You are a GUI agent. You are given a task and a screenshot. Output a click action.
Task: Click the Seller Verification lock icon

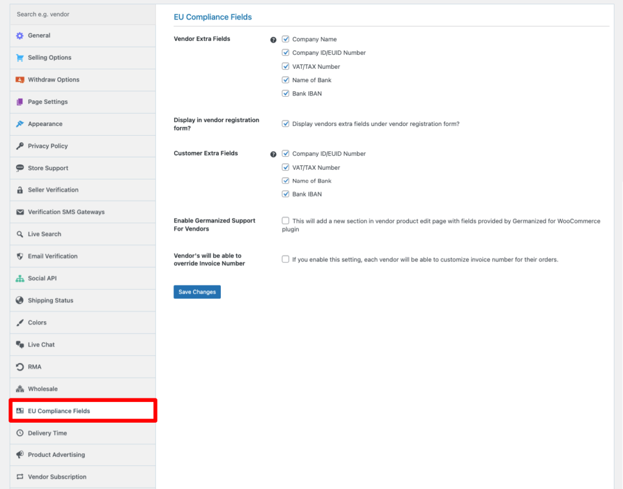click(x=19, y=190)
